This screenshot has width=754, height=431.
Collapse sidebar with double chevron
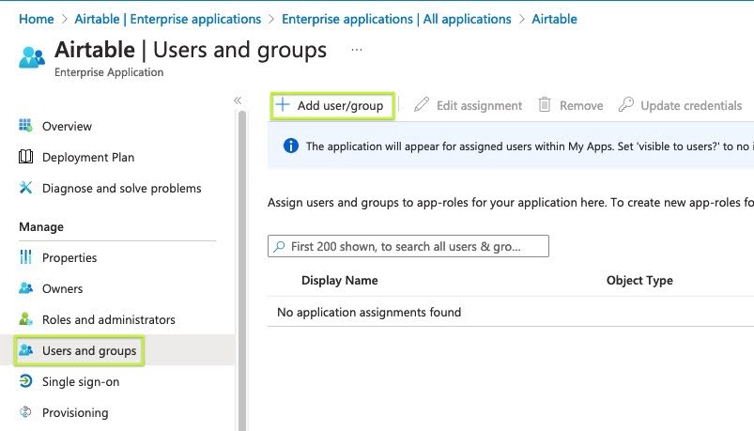(x=238, y=100)
